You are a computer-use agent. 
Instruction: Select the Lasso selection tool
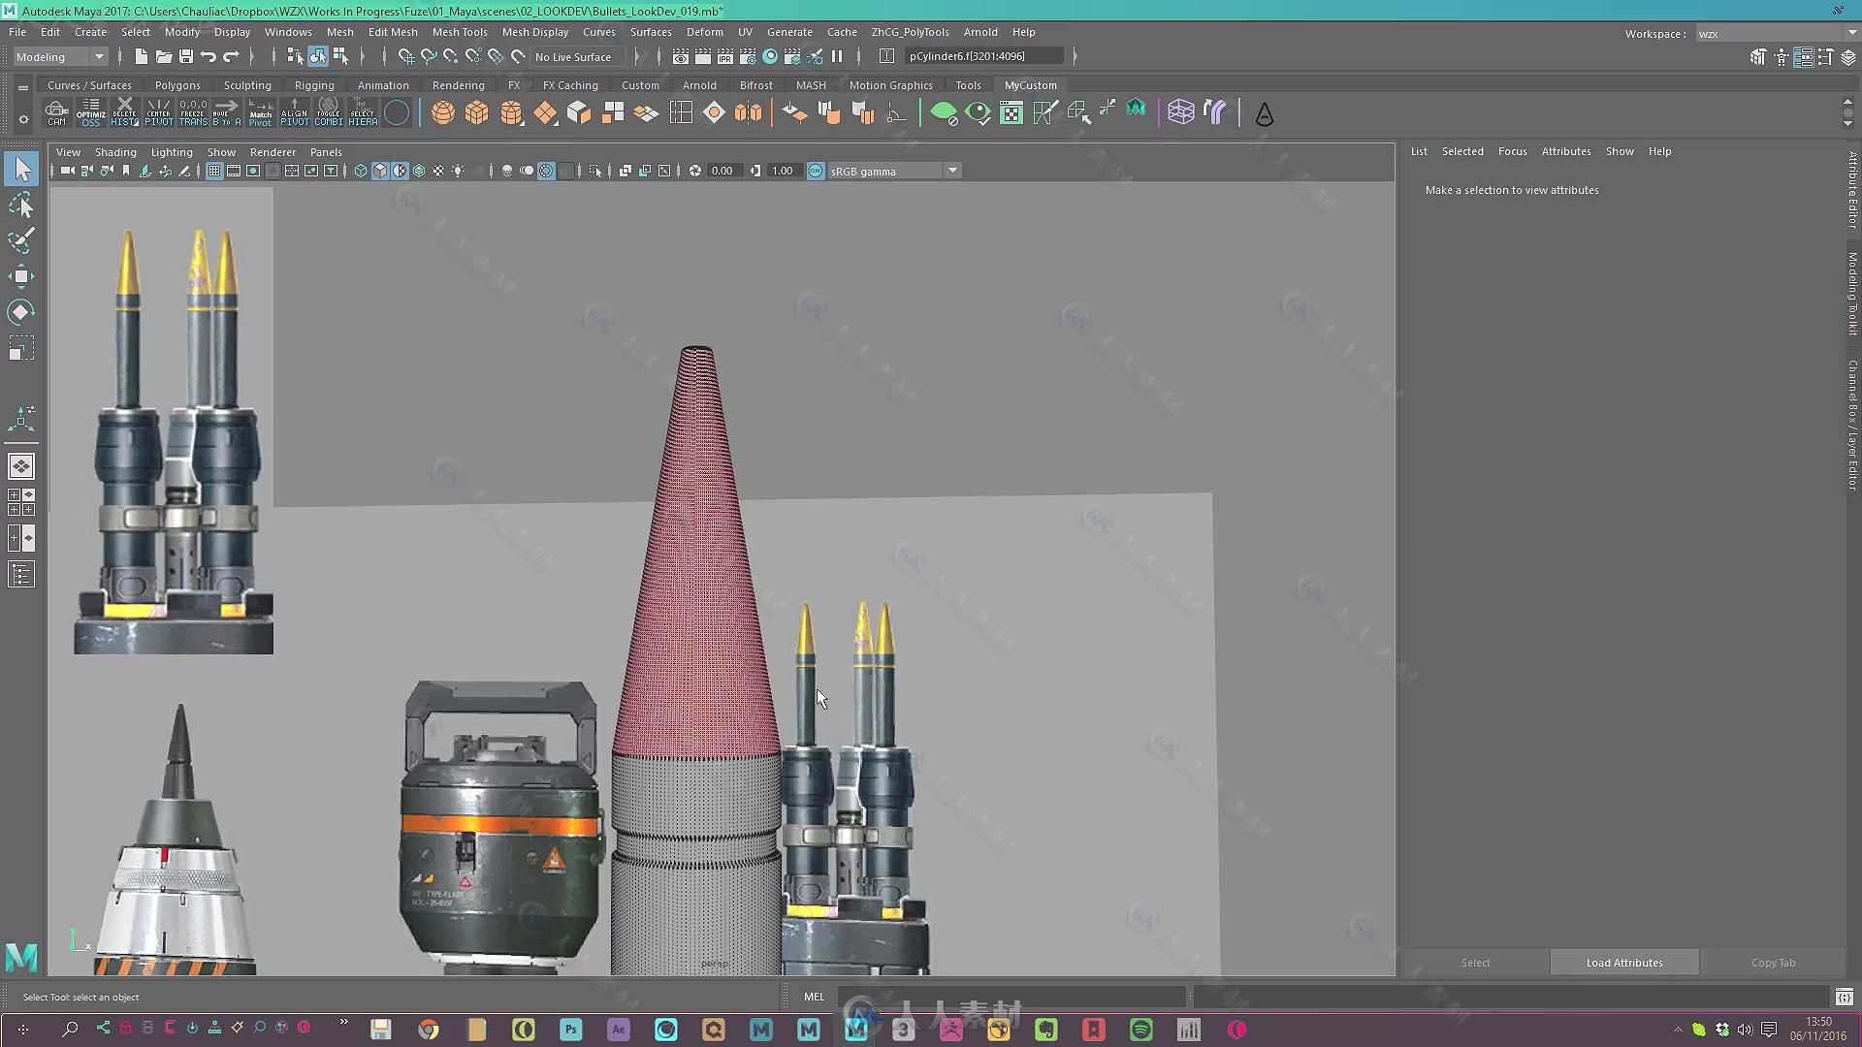(21, 204)
